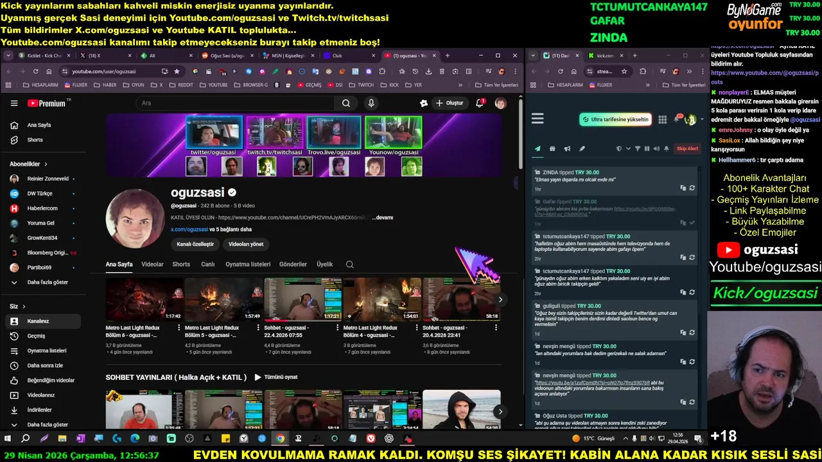Reload the YouTube page
This screenshot has height=462, width=822.
(35, 71)
